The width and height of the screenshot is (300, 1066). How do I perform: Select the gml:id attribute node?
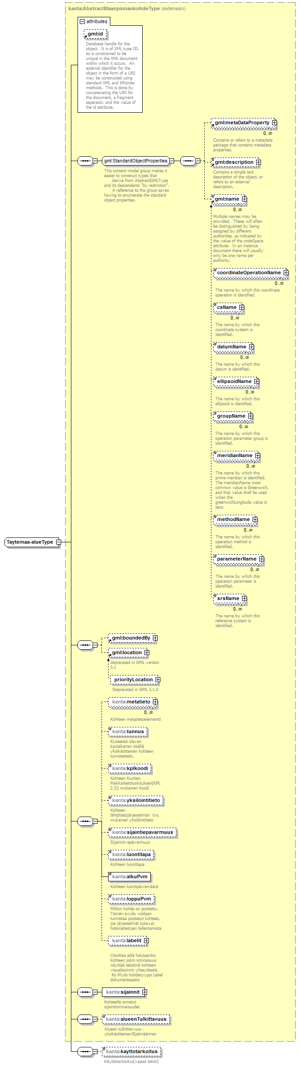(x=95, y=34)
